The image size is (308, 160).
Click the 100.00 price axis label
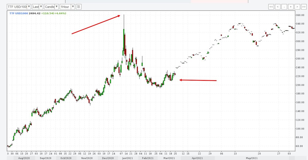point(300,129)
